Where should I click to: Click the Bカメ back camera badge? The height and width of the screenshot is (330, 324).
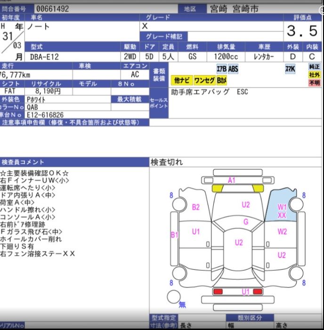pos(222,80)
